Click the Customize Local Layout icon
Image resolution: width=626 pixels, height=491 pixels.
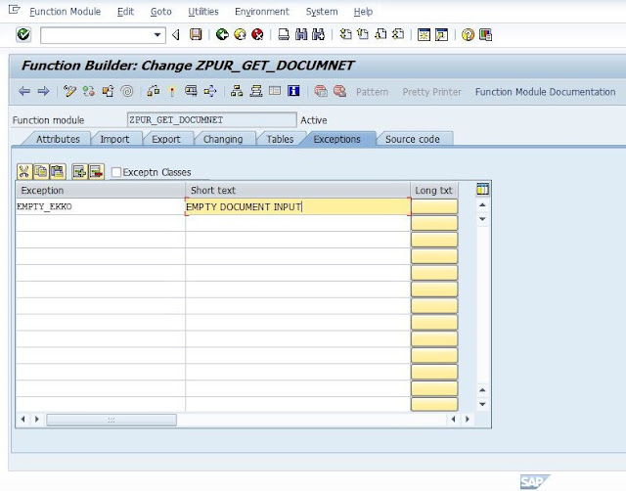(485, 35)
